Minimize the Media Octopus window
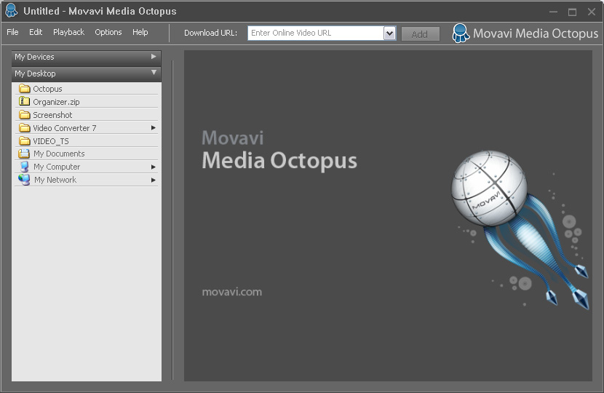 (x=554, y=12)
